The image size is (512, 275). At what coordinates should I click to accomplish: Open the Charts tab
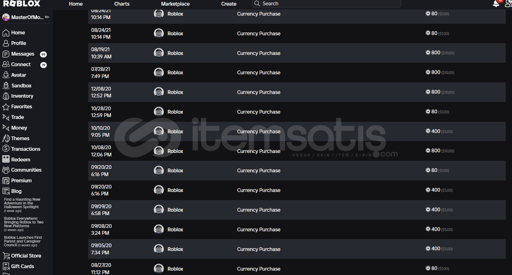pos(122,4)
